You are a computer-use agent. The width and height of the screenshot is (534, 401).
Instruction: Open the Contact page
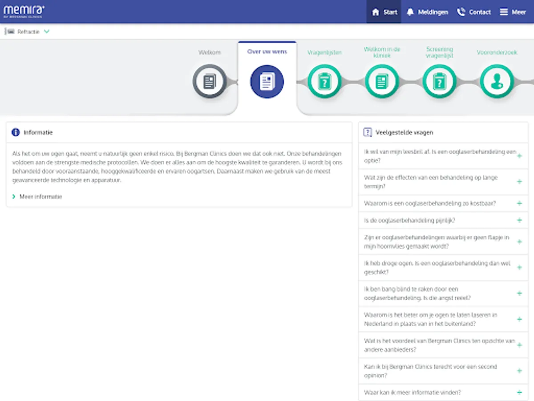[x=474, y=12]
